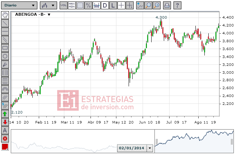Click the Feb date axis label
This screenshot has width=236, height=155.
(39, 122)
